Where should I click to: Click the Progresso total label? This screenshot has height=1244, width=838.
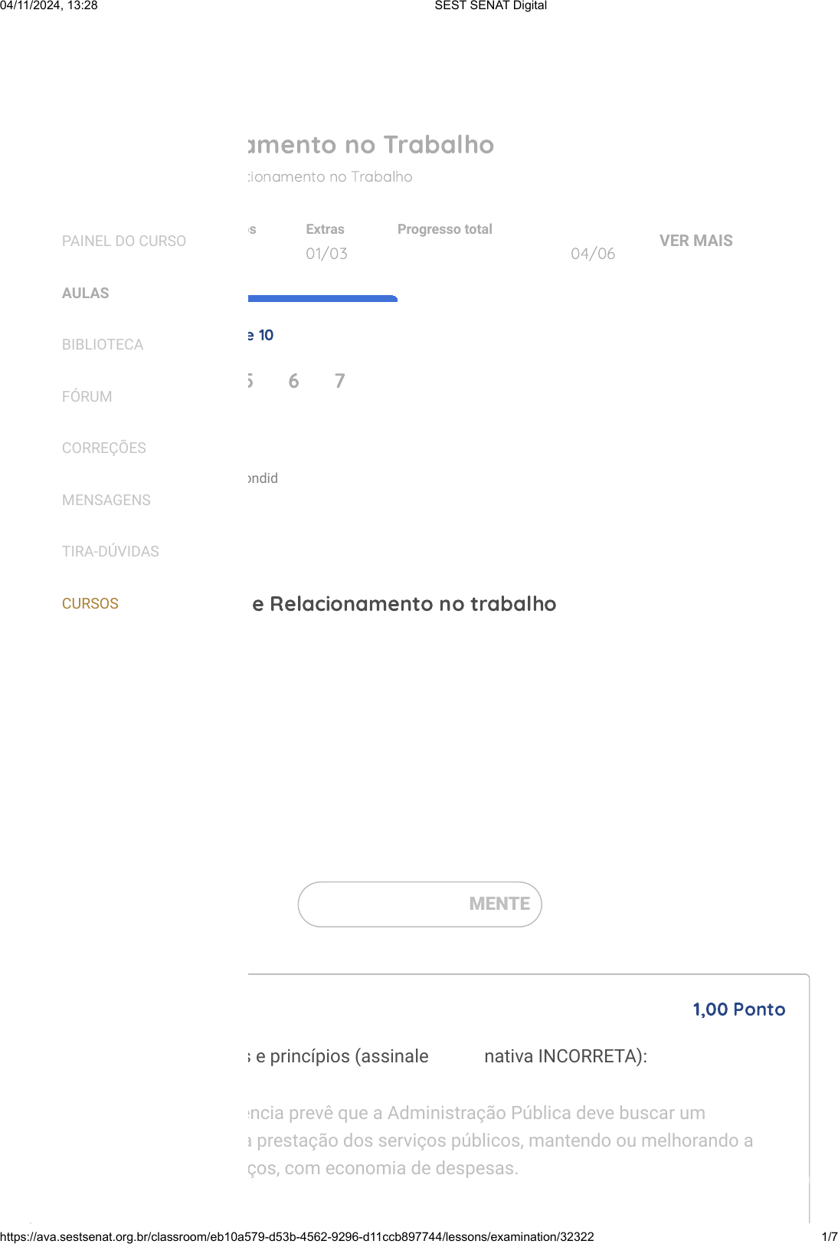444,229
